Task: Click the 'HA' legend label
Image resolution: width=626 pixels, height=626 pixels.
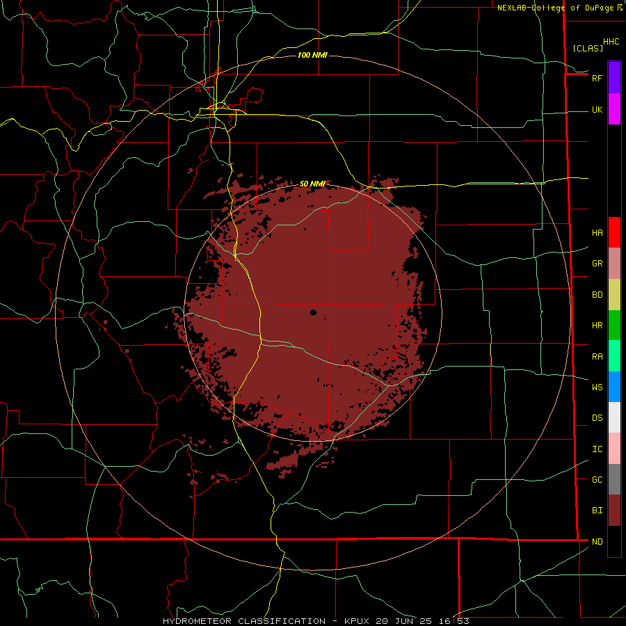Action: [597, 233]
